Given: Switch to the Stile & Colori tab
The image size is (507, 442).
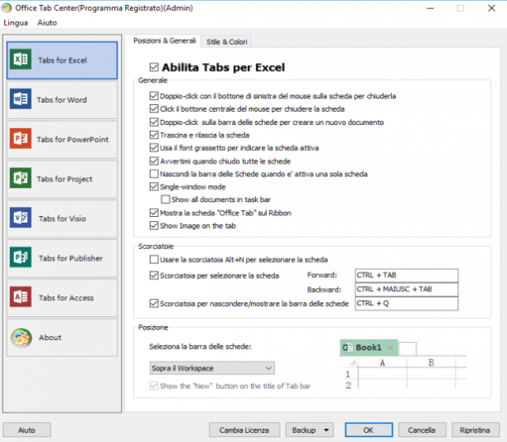Looking at the screenshot, I should pyautogui.click(x=226, y=41).
